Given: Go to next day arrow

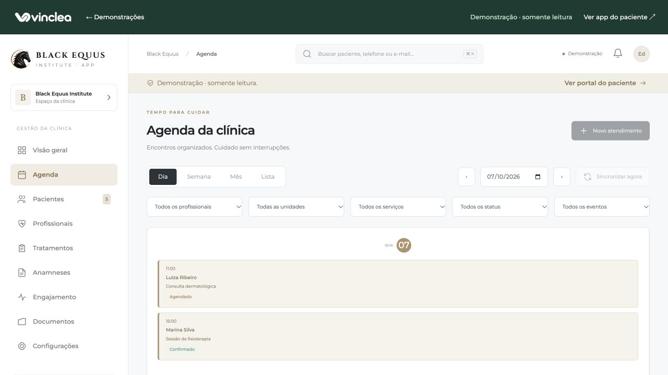Looking at the screenshot, I should [x=562, y=177].
